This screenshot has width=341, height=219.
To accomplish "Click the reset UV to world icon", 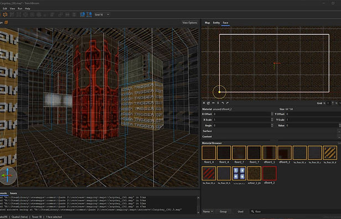I will (x=208, y=103).
